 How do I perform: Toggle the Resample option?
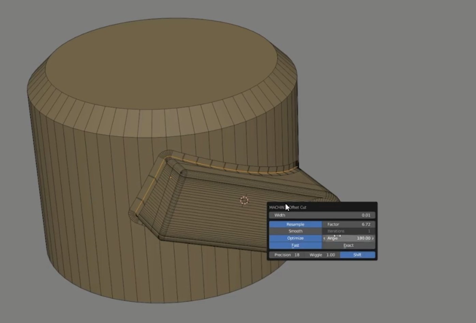(x=295, y=224)
